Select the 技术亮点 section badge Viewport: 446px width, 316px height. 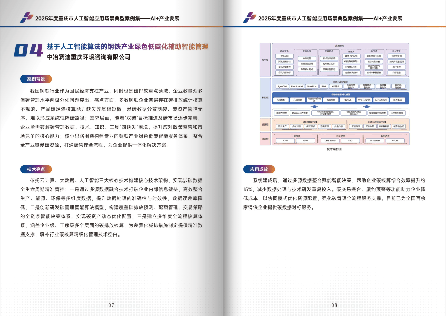(36, 169)
